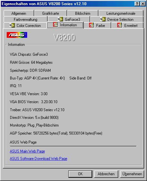Screen dimensions: 147x181
Task: Open the Farbverwaltung tab
Action: click(26, 20)
